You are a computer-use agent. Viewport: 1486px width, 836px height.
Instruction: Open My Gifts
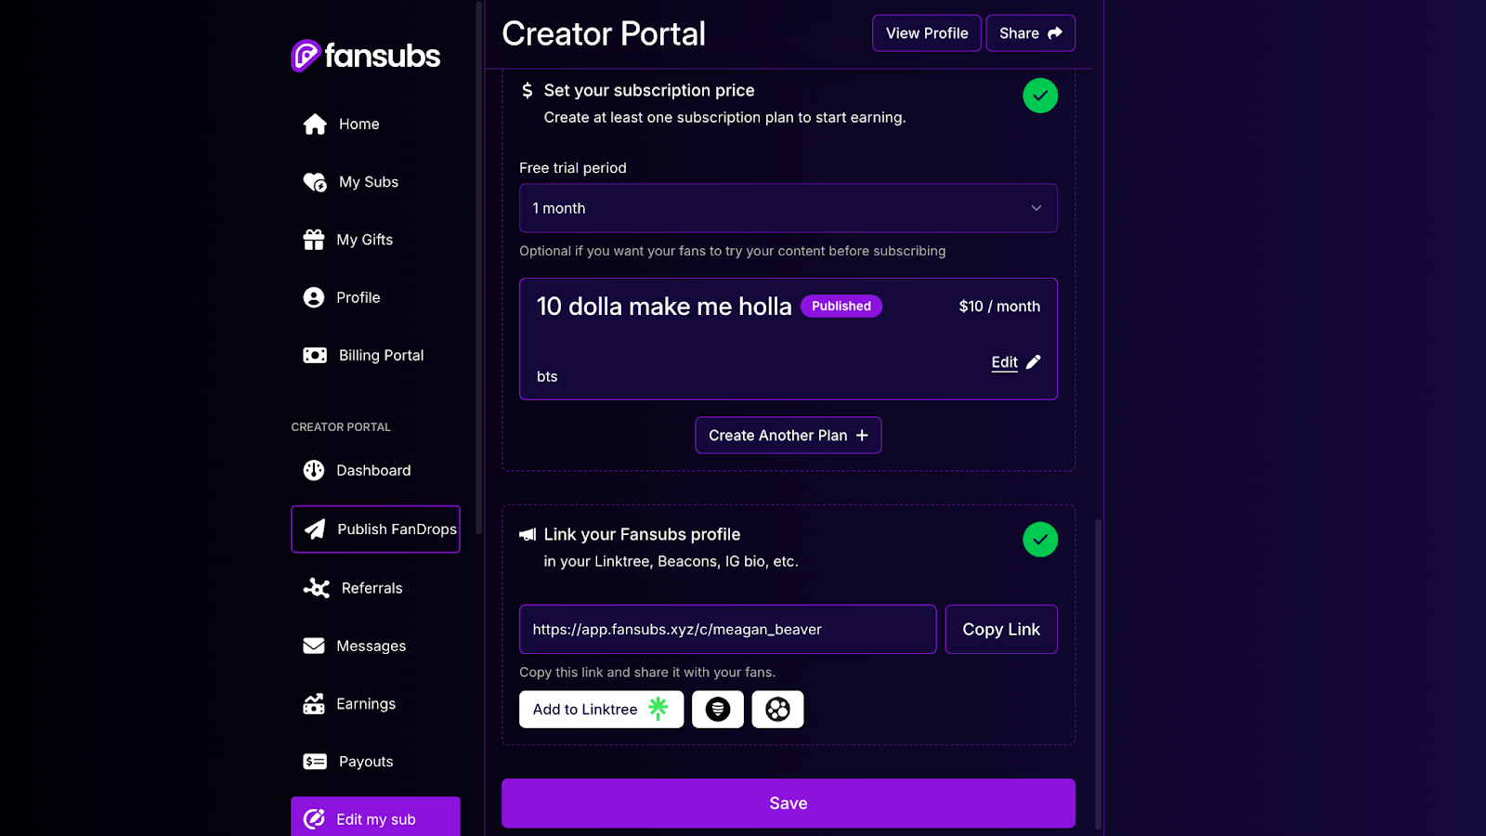[362, 239]
